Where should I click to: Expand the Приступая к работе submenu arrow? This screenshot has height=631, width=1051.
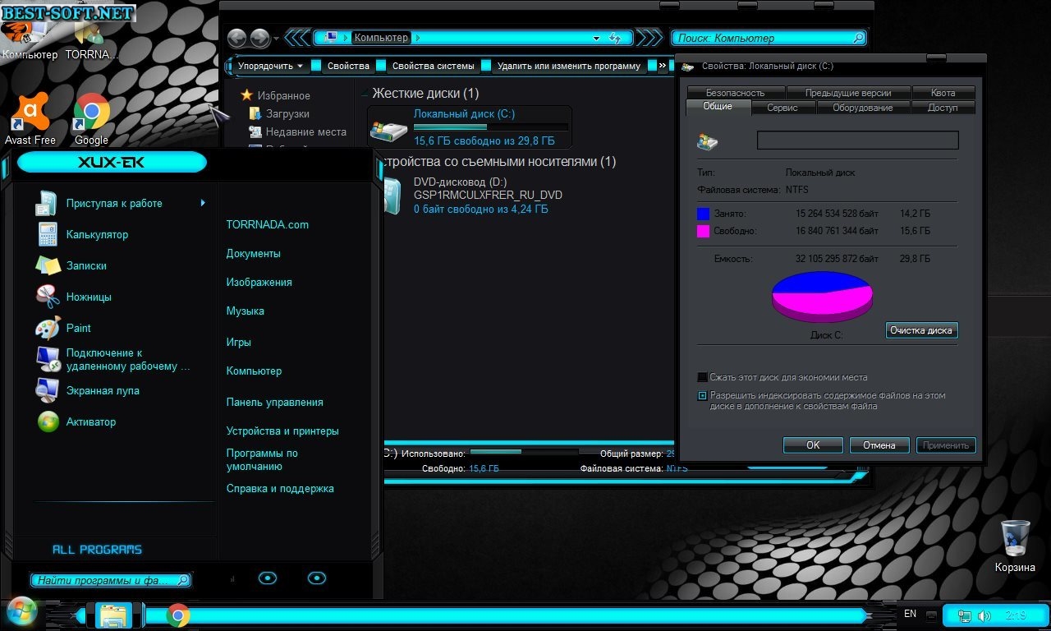click(x=203, y=203)
